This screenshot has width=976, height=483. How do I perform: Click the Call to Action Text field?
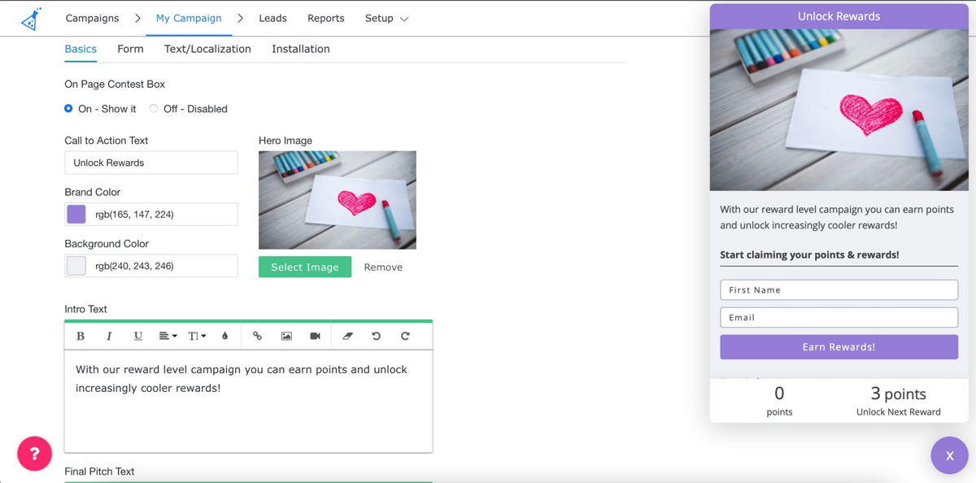click(x=151, y=163)
